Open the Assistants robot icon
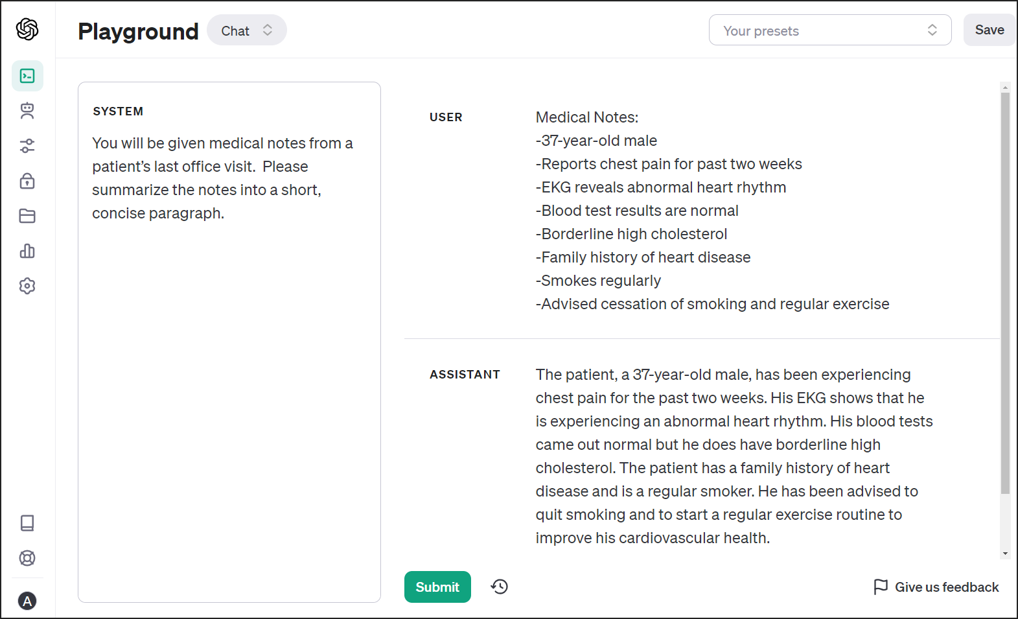The height and width of the screenshot is (619, 1018). pos(27,111)
